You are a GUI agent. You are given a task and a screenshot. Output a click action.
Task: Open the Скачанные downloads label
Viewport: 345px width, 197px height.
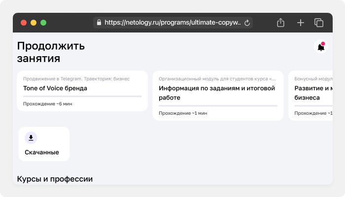(42, 152)
